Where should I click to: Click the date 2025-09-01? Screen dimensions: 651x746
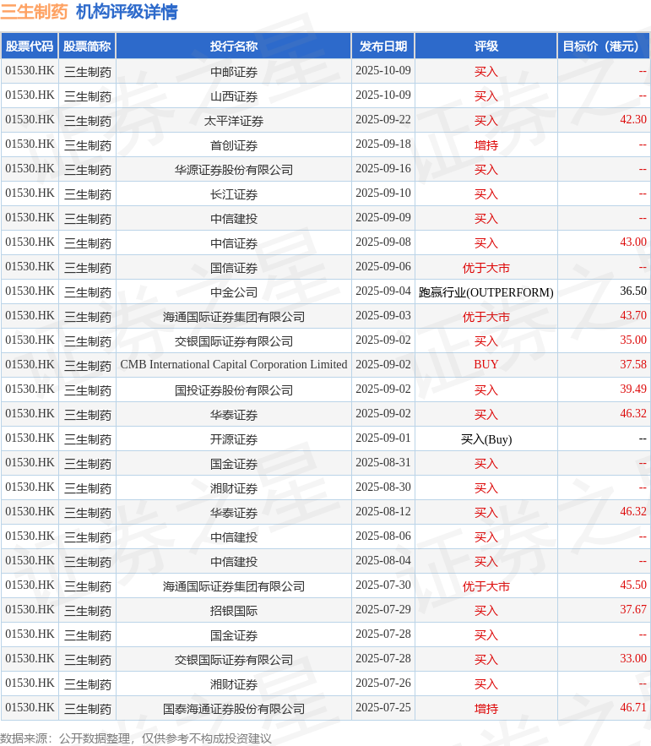pos(382,438)
